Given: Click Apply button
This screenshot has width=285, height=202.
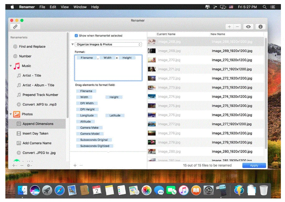Looking at the screenshot, I should point(254,165).
